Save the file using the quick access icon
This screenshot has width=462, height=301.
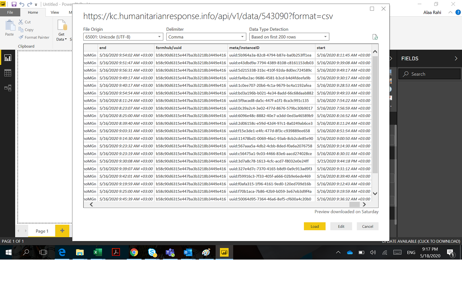tap(13, 3)
